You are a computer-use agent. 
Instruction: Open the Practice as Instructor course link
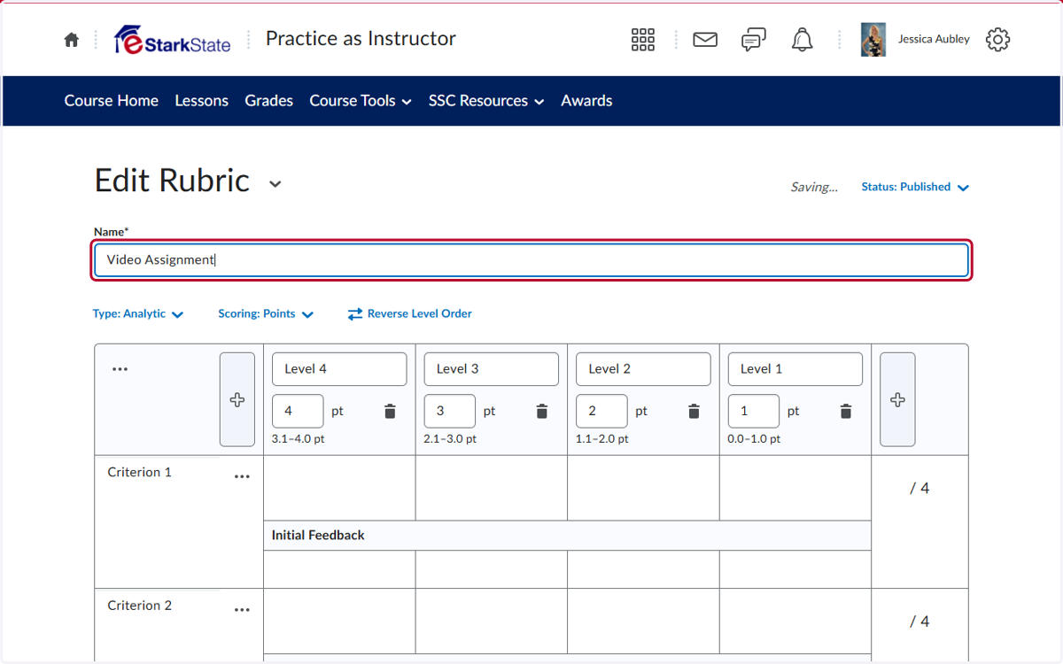point(361,39)
